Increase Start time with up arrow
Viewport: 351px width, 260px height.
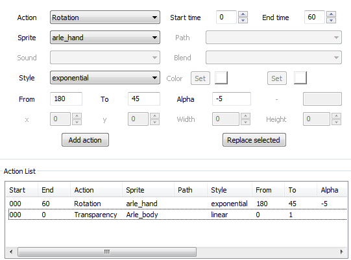pos(243,14)
